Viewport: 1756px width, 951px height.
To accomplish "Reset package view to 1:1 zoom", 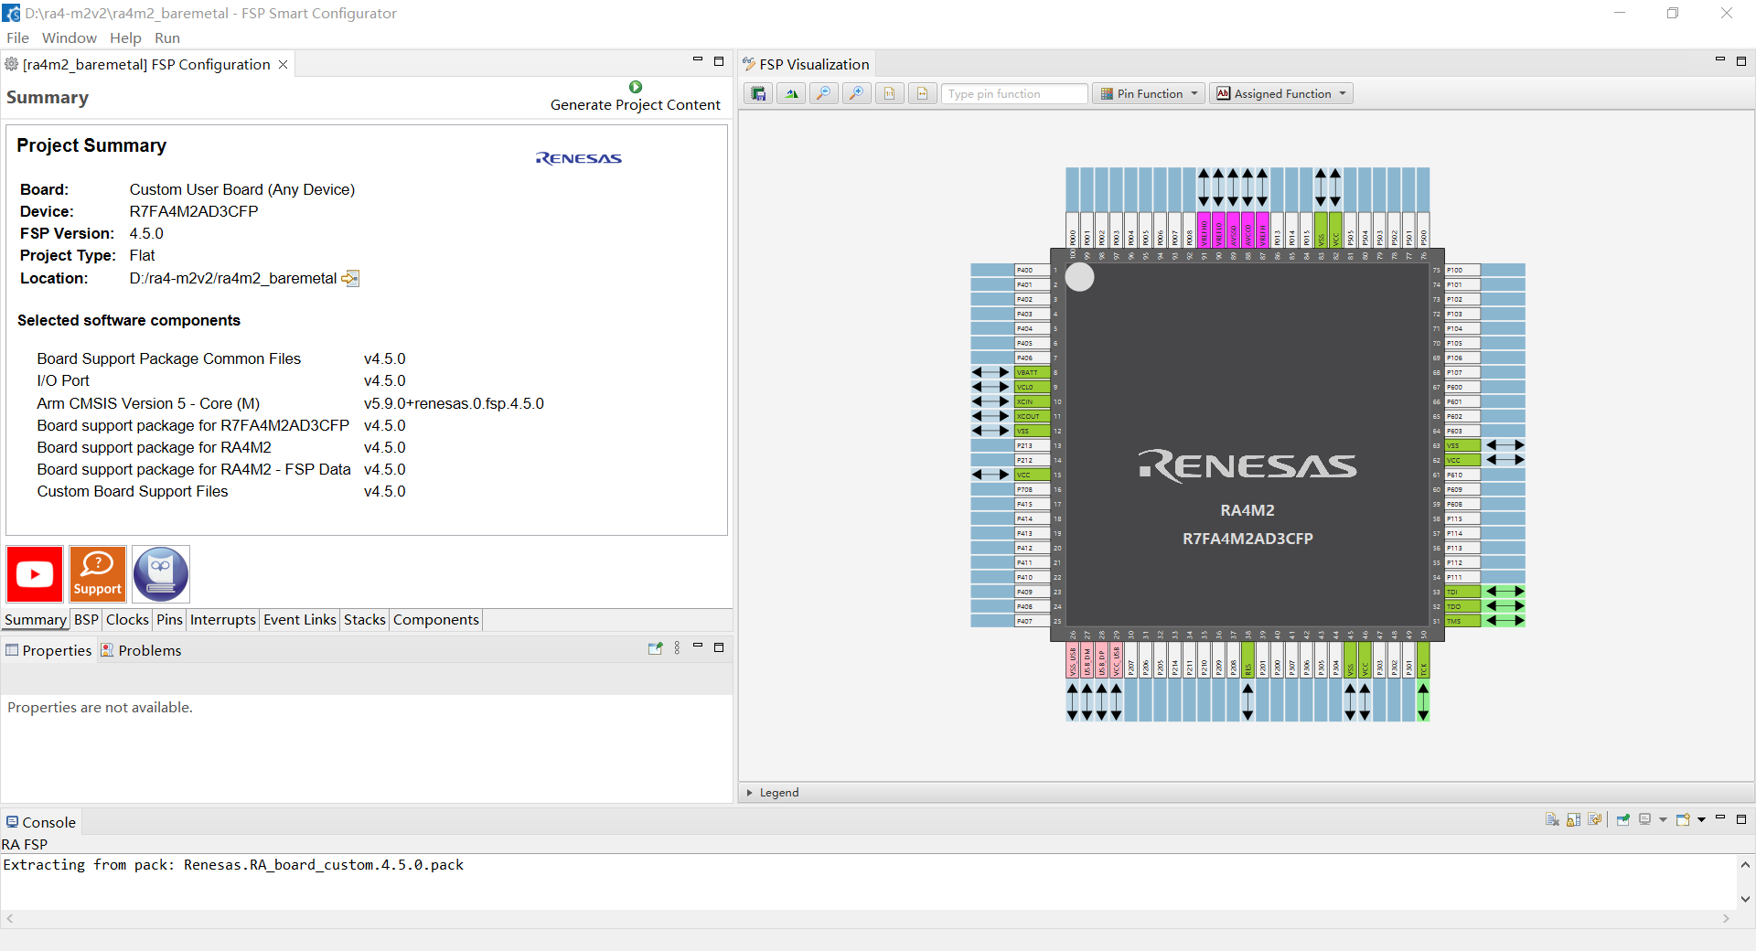I will (890, 93).
